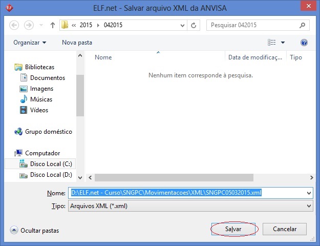Click the Músicas note icon
320x246 pixels.
pyautogui.click(x=24, y=99)
